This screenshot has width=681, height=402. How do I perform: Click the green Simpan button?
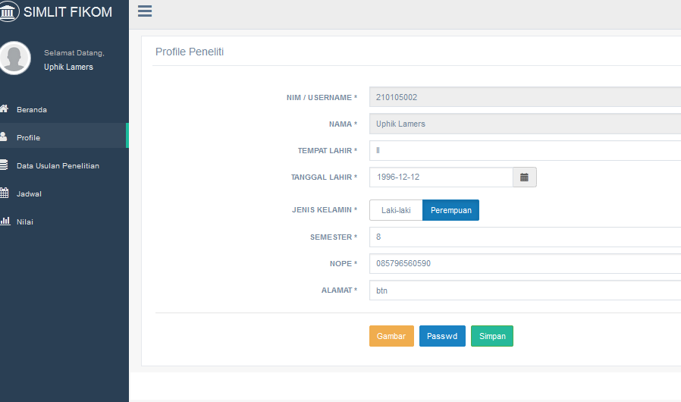[x=492, y=336]
